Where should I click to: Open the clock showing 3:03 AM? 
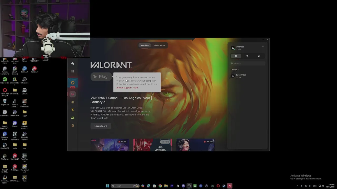pos(330,186)
